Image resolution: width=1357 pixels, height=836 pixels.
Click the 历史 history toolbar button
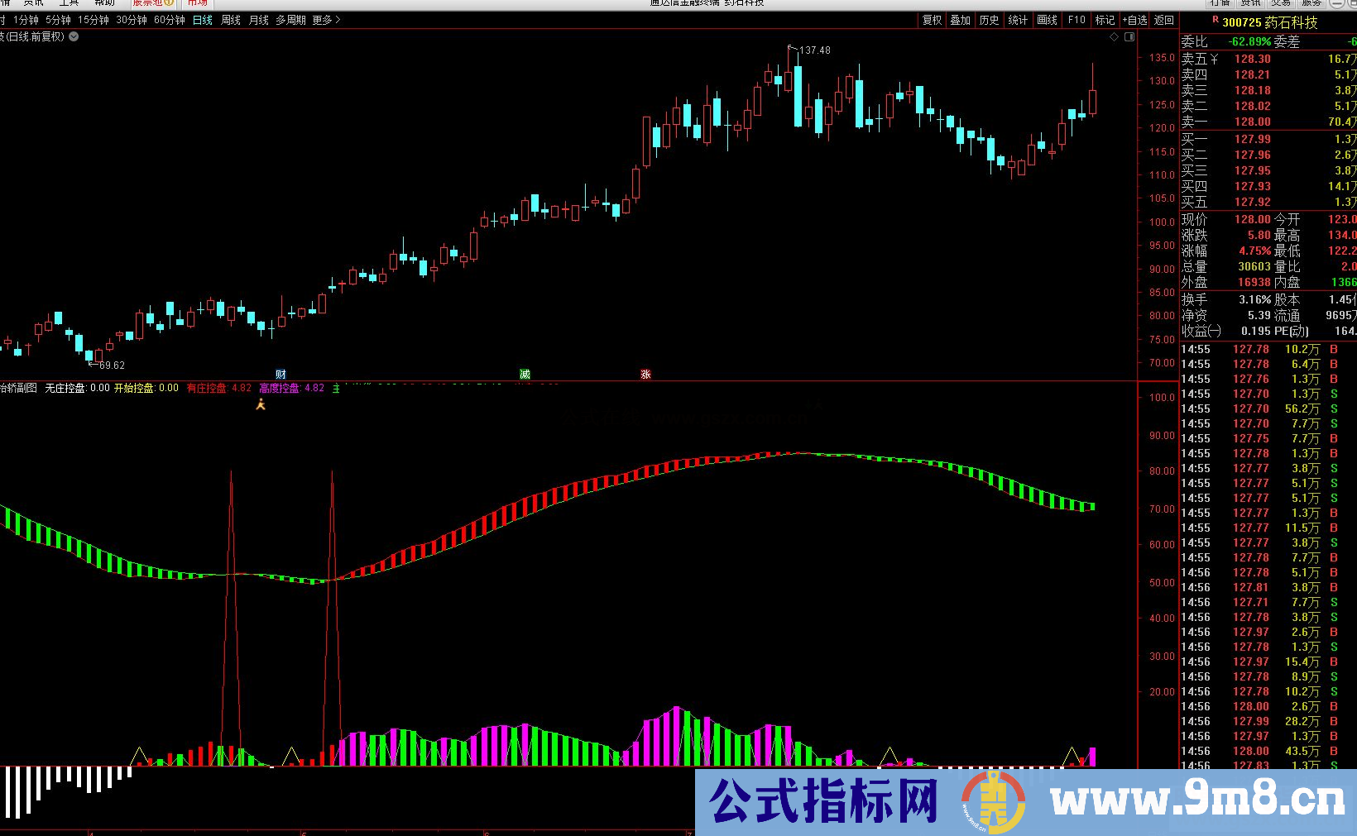pos(989,19)
